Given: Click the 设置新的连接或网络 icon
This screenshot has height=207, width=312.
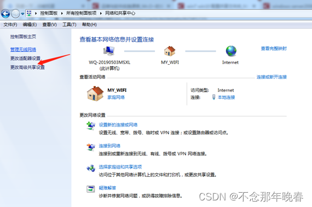Looking at the screenshot, I should point(91,126).
